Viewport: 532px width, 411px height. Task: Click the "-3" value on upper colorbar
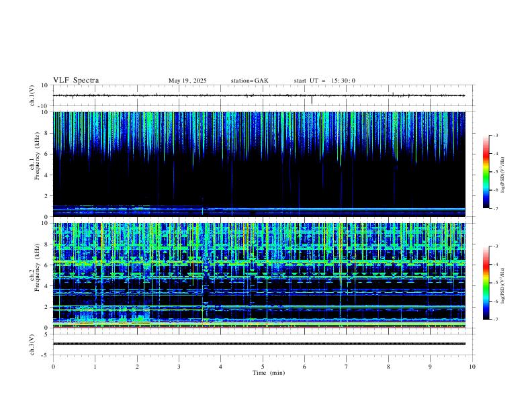(495, 135)
